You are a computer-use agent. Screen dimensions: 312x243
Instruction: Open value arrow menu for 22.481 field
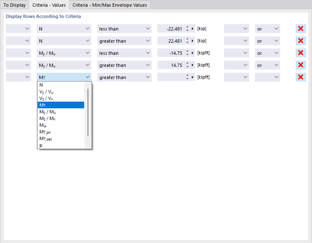point(193,41)
